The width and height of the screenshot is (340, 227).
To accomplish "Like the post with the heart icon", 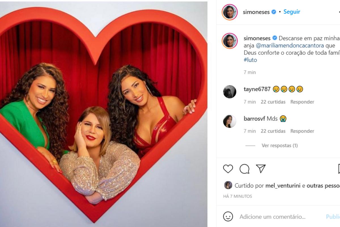I will pyautogui.click(x=228, y=169).
